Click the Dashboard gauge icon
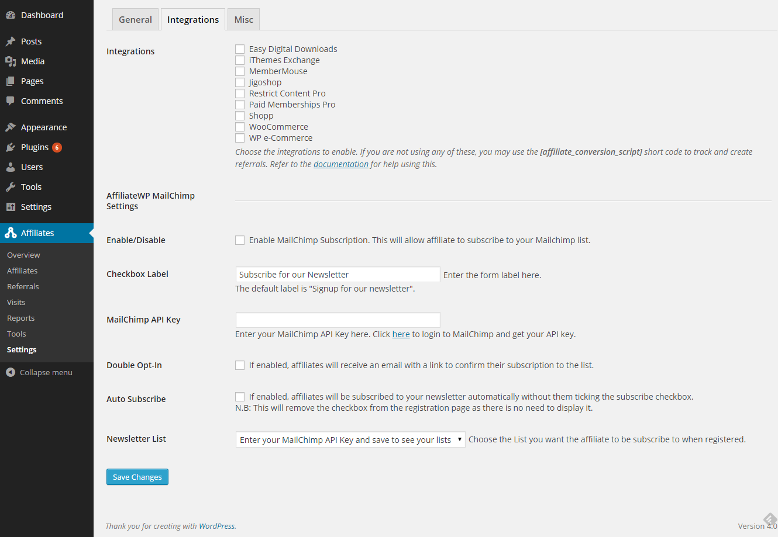The image size is (778, 537). [11, 15]
